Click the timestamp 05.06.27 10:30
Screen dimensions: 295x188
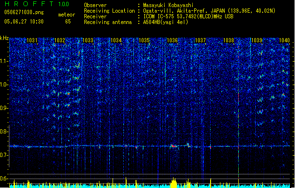24,22
